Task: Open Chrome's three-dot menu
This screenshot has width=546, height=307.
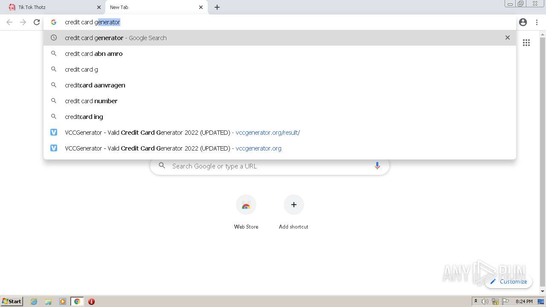Action: [537, 22]
